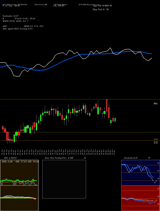
Task: Click the 'MACD: 39.88, 40.08, -0.2 C' line
Action: (15, 21)
